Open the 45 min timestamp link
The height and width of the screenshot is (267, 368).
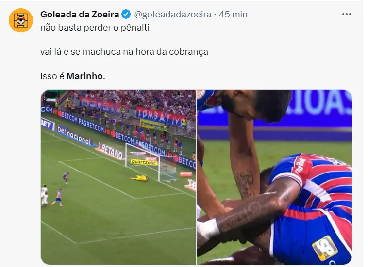(x=233, y=14)
